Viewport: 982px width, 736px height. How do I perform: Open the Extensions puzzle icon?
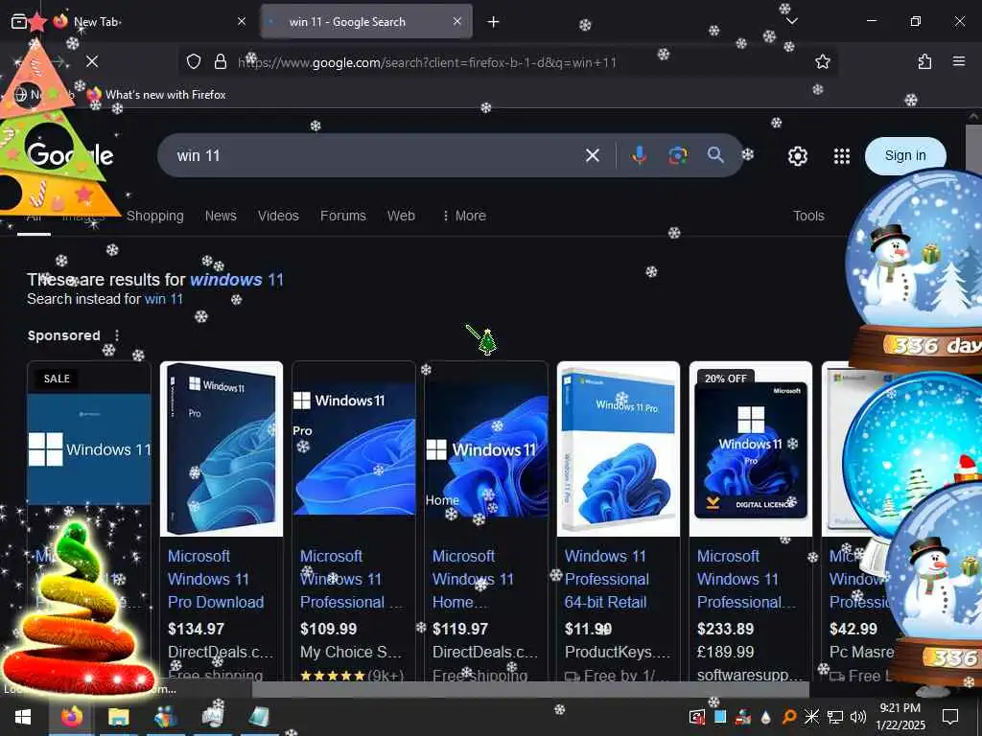(924, 61)
